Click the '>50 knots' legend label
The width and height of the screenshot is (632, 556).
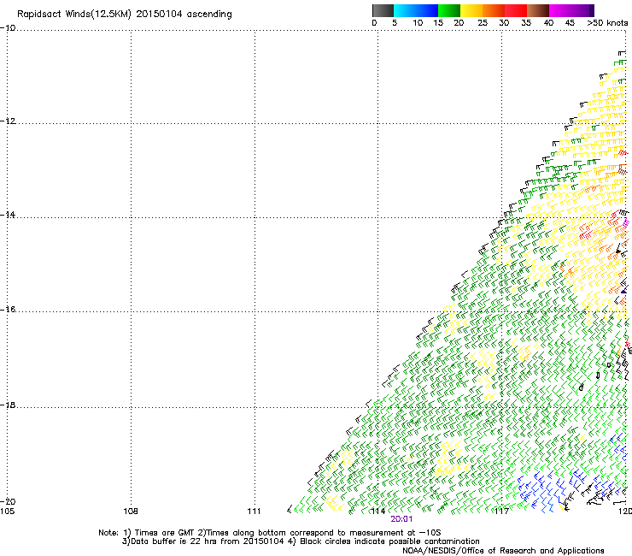click(x=607, y=23)
